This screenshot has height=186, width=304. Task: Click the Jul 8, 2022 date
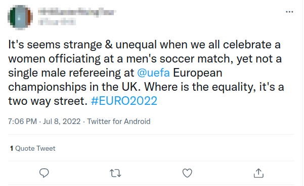point(62,121)
